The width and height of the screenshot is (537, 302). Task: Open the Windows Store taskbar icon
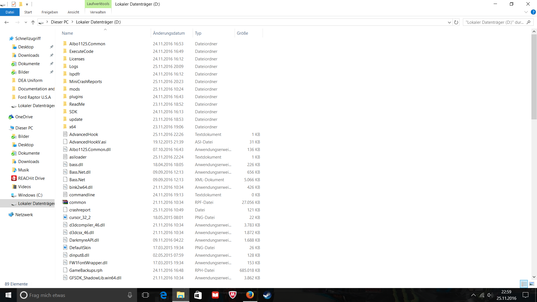pos(198,295)
